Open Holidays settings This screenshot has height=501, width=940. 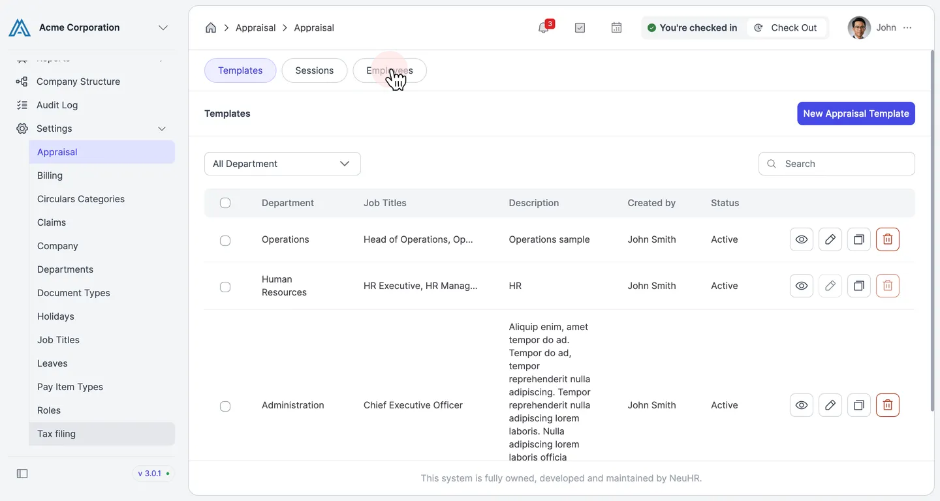(x=102, y=316)
